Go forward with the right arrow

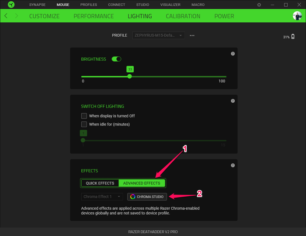coord(17,16)
